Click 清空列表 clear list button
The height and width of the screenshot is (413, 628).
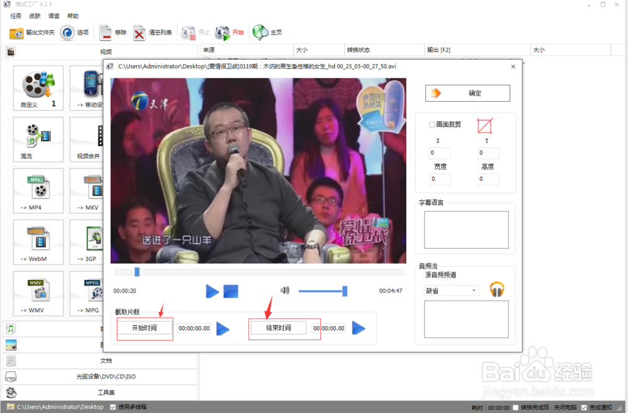(x=153, y=33)
